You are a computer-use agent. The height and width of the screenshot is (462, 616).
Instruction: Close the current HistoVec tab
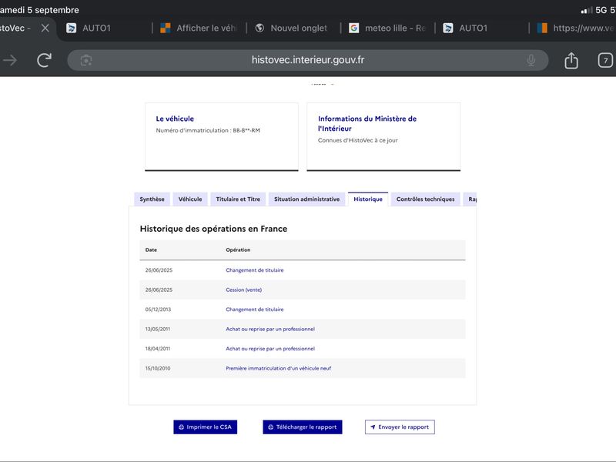pos(45,28)
